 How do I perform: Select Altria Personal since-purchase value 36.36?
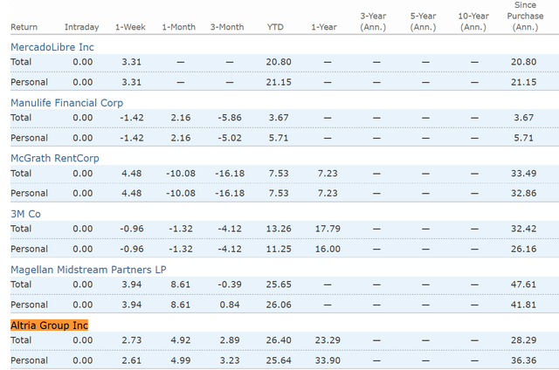pyautogui.click(x=524, y=360)
